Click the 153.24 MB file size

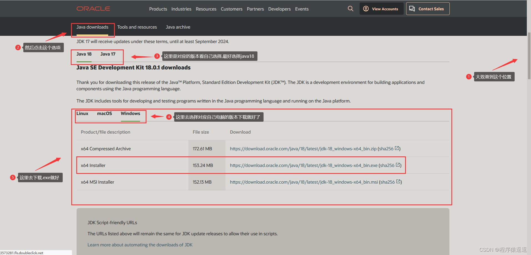(203, 165)
